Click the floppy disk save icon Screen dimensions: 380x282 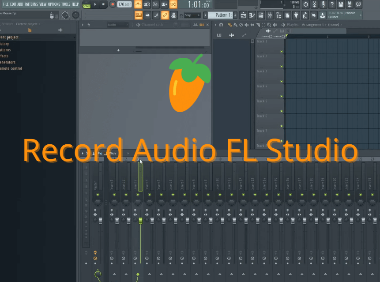tap(341, 4)
